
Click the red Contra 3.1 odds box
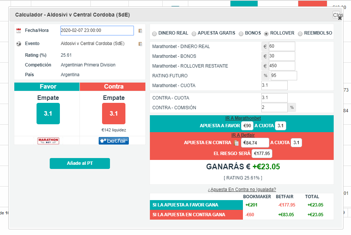pos(114,114)
